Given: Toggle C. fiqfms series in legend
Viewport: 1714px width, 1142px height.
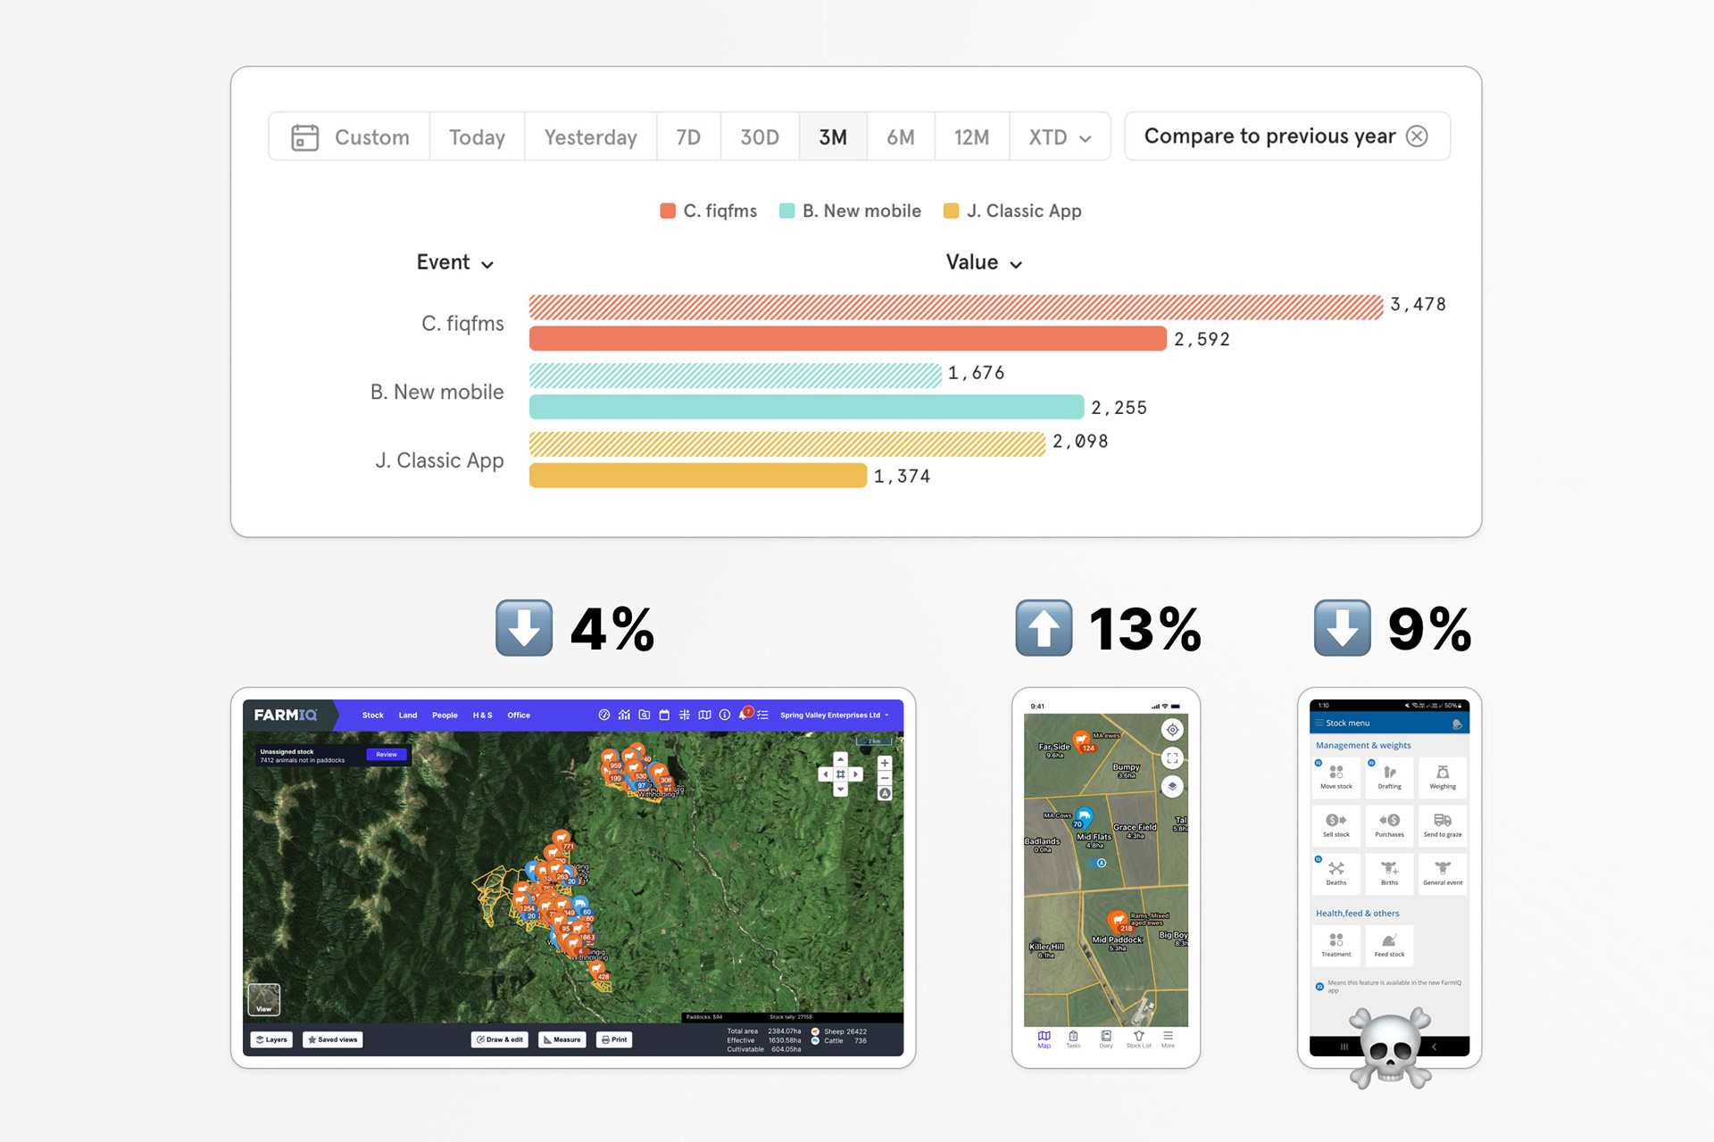Looking at the screenshot, I should point(708,211).
